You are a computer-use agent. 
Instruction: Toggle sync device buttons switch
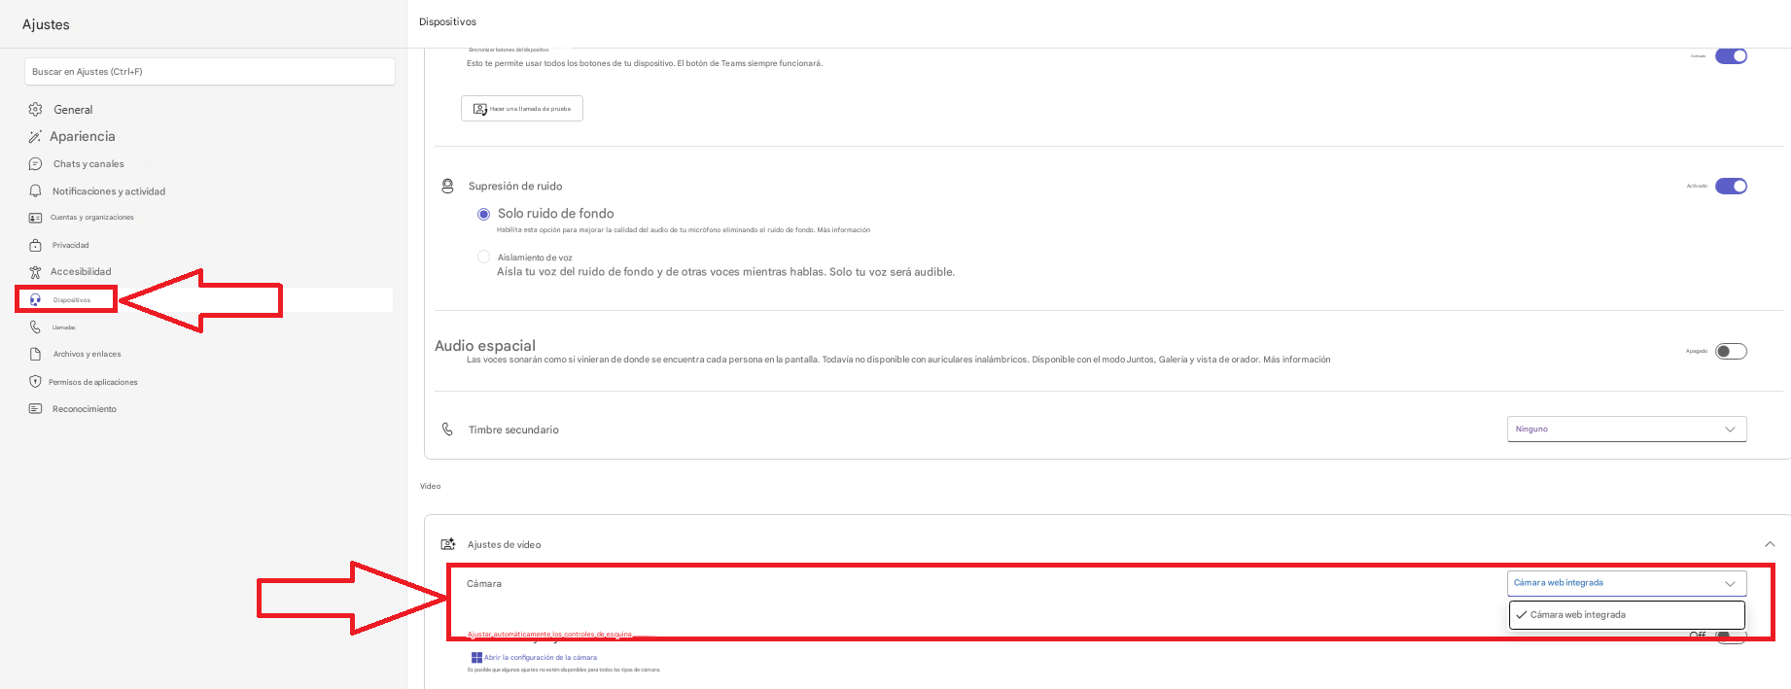1731,56
